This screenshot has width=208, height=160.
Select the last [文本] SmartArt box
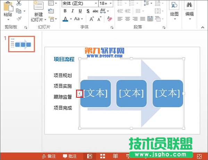point(168,93)
